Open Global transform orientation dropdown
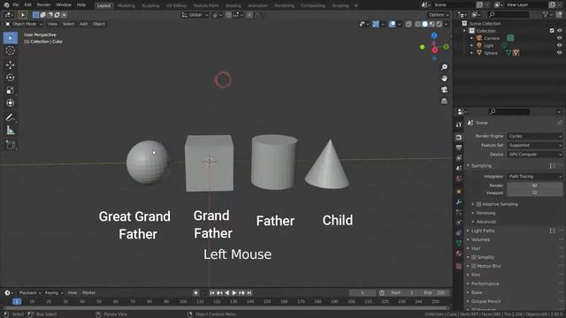The width and height of the screenshot is (566, 318). [195, 15]
